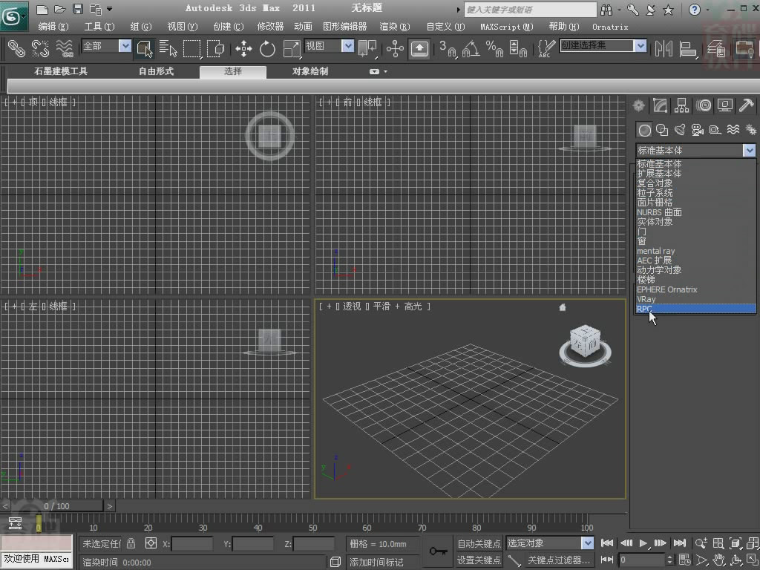Click the Unlink Selection tool

[41, 48]
